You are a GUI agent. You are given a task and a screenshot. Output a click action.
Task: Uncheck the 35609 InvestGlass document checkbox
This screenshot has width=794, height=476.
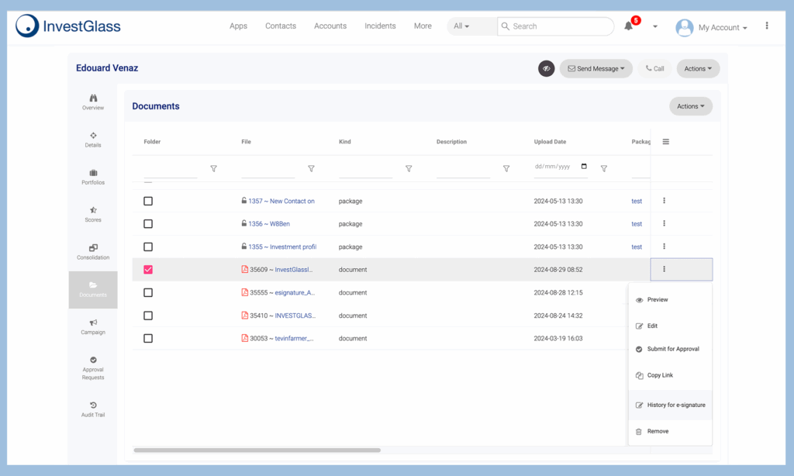(x=148, y=269)
